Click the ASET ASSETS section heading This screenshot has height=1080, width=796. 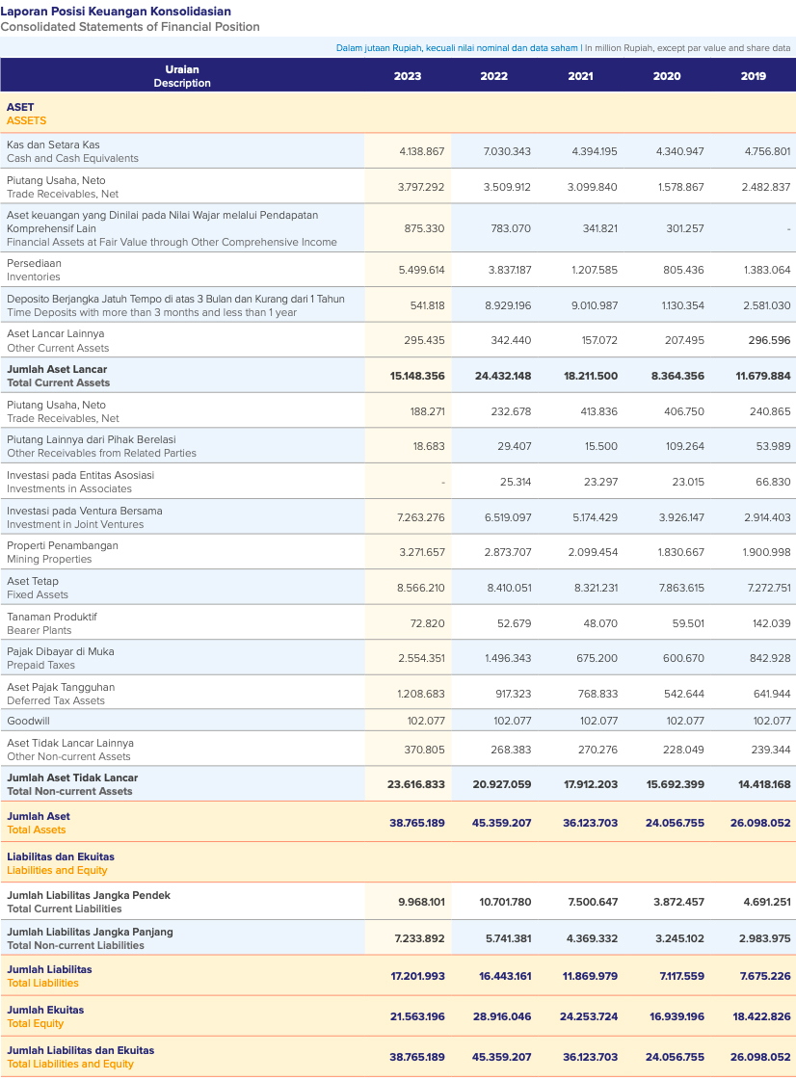click(26, 114)
